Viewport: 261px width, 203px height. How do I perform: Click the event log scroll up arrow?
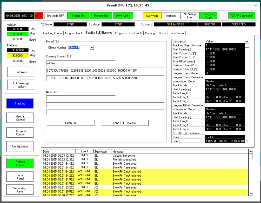click(251, 151)
